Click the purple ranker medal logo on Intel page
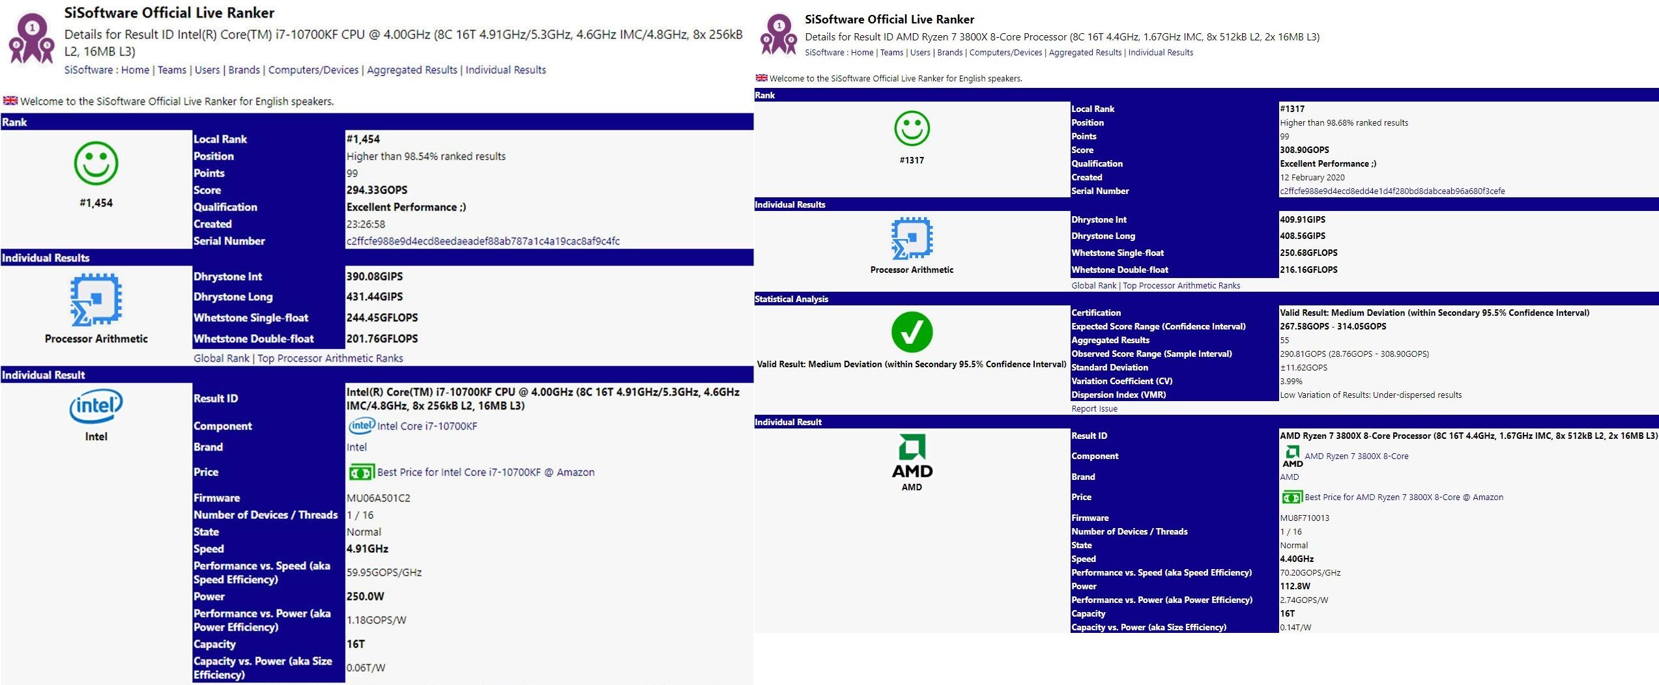 point(31,40)
